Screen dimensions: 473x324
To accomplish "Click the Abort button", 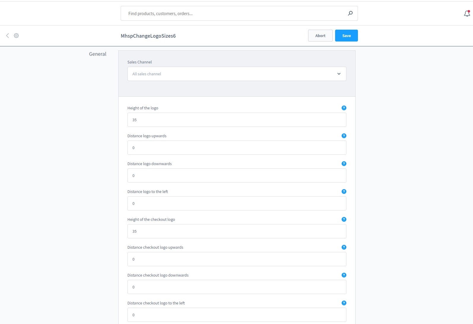I will point(320,36).
